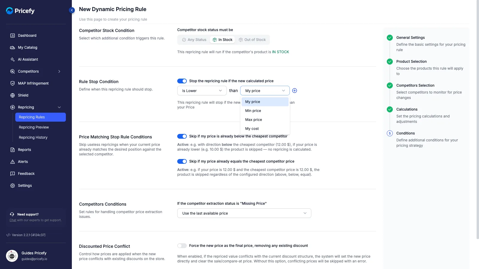Open Repricing History page

[x=33, y=137]
